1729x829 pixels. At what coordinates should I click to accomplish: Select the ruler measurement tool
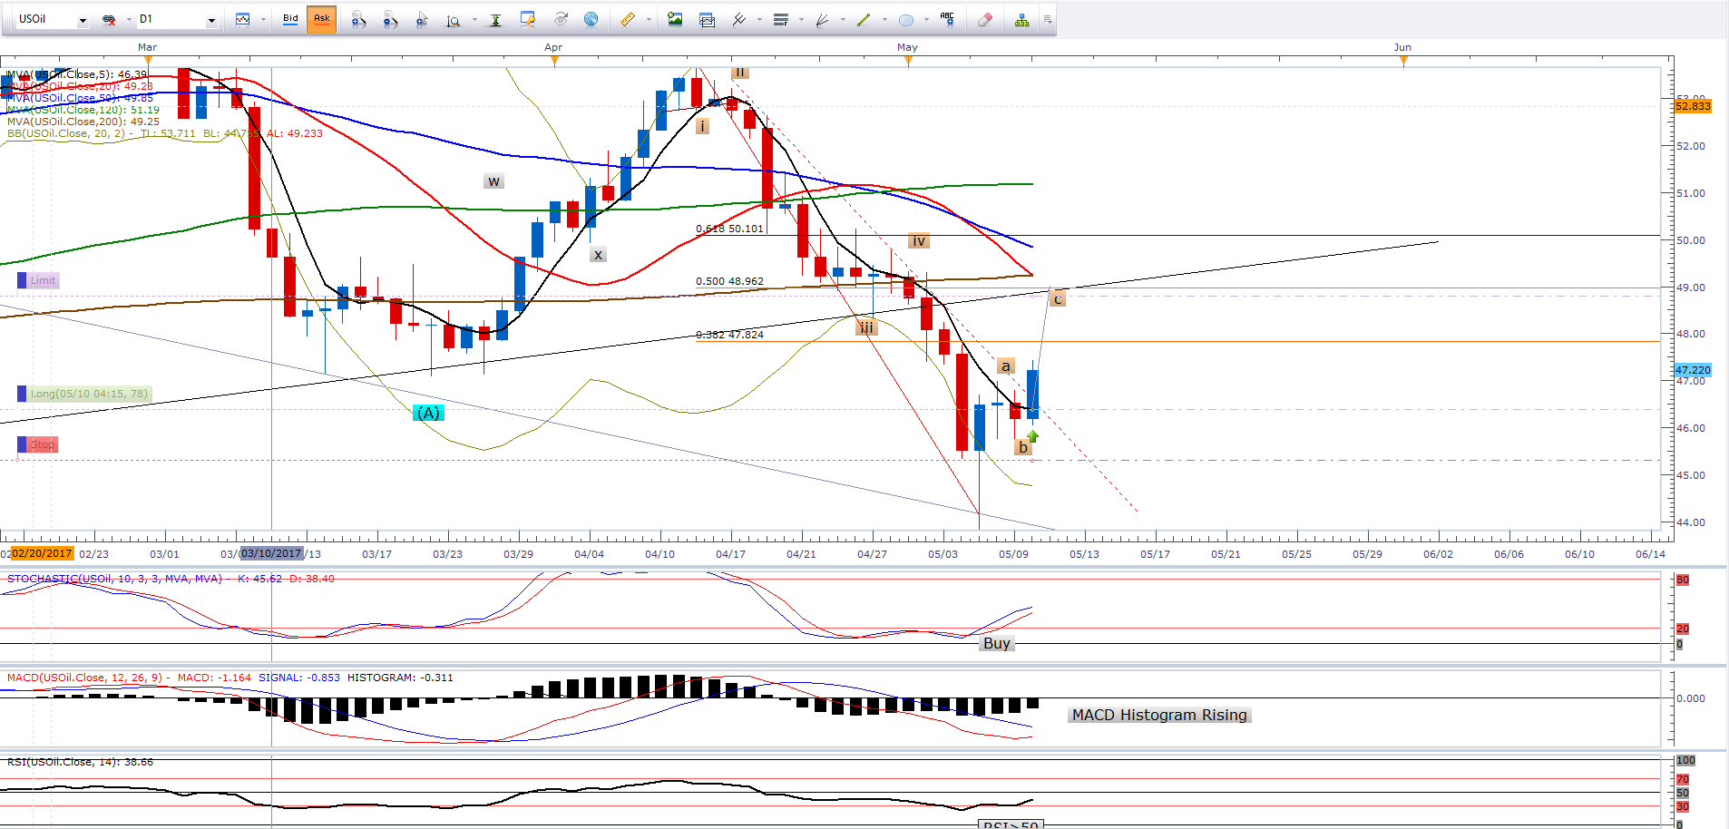pos(627,19)
